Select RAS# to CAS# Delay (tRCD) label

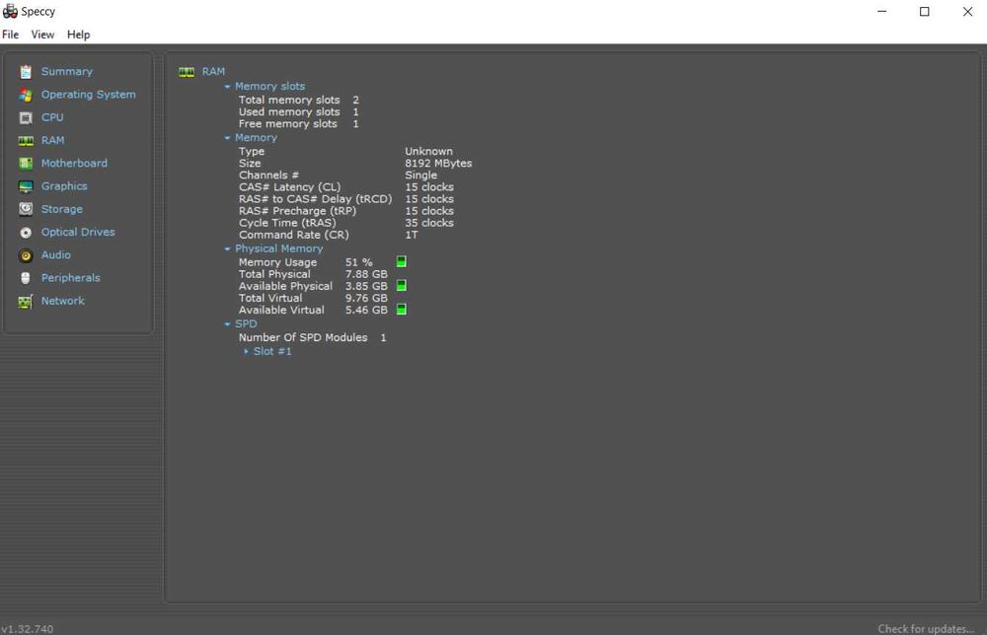click(316, 199)
